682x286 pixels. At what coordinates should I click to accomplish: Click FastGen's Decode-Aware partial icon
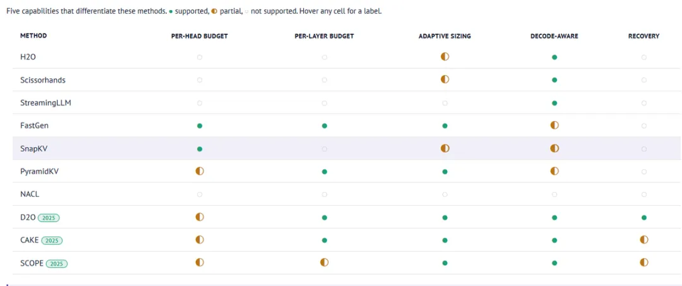tap(554, 126)
